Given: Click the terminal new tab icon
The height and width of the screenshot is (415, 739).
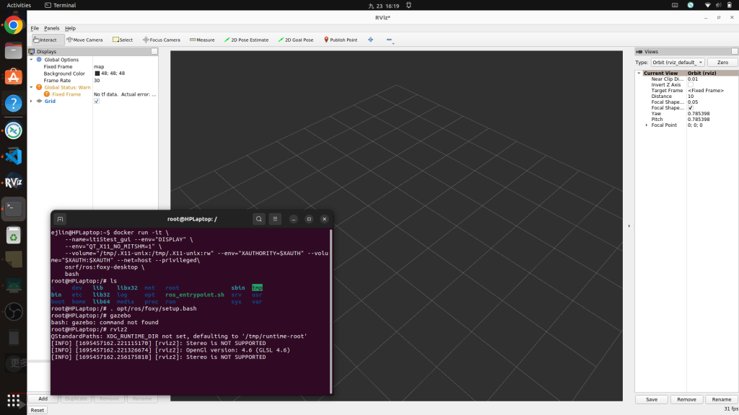Looking at the screenshot, I should (61, 219).
